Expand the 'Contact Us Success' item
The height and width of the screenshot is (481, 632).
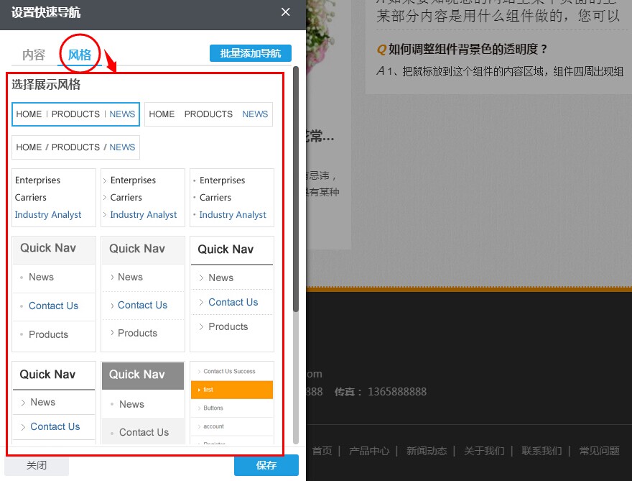(231, 371)
